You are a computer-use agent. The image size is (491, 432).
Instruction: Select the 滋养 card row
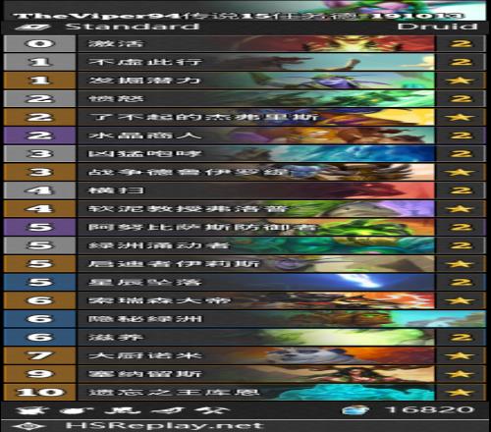pyautogui.click(x=245, y=337)
